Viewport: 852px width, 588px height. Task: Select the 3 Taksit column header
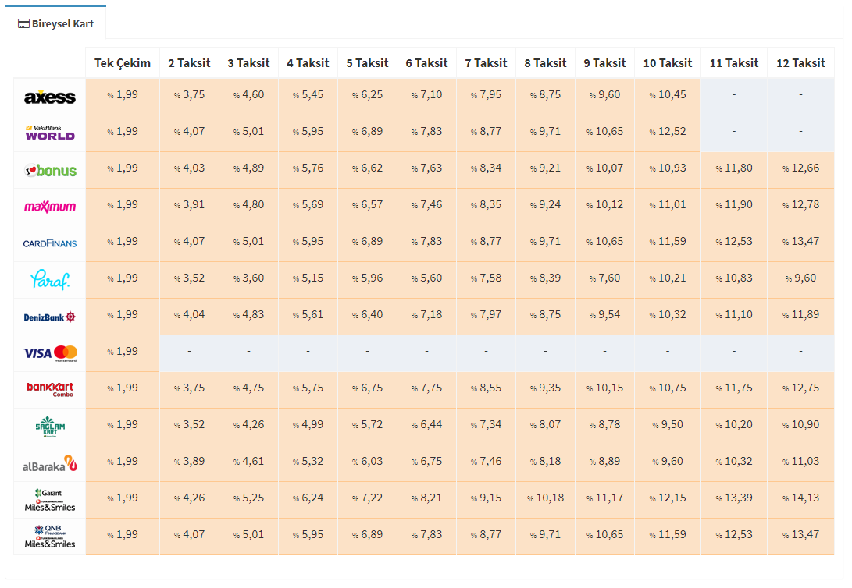coord(249,63)
